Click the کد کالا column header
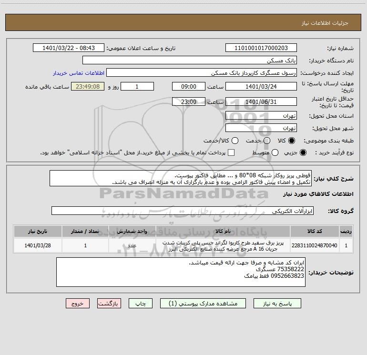 tap(315, 231)
